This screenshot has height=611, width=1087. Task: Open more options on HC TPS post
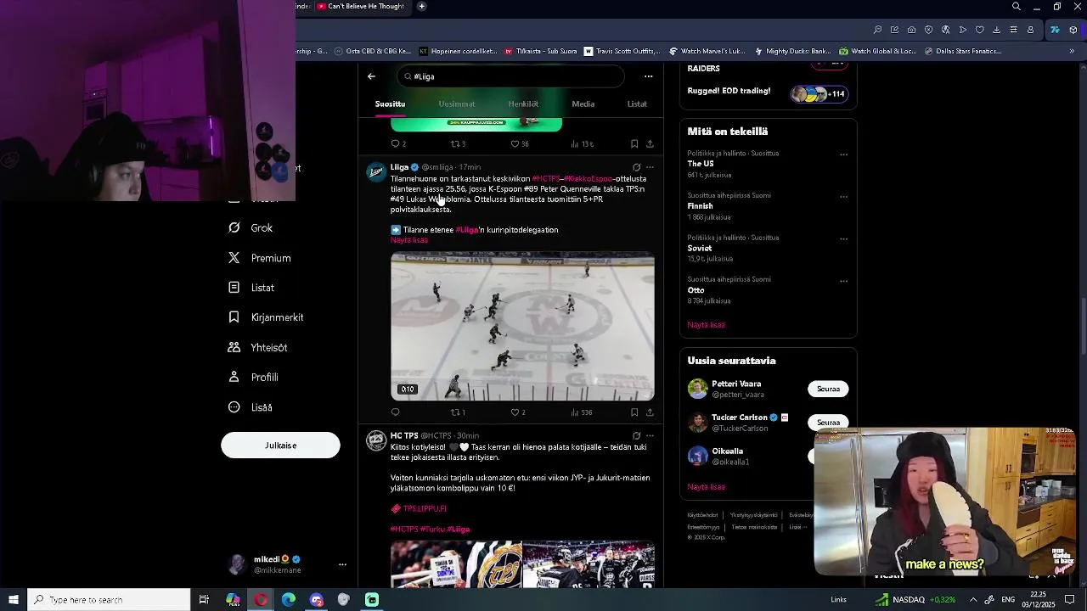[x=650, y=435]
